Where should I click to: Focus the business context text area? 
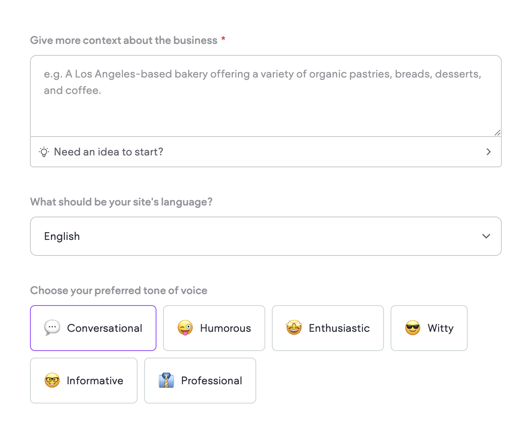(266, 96)
